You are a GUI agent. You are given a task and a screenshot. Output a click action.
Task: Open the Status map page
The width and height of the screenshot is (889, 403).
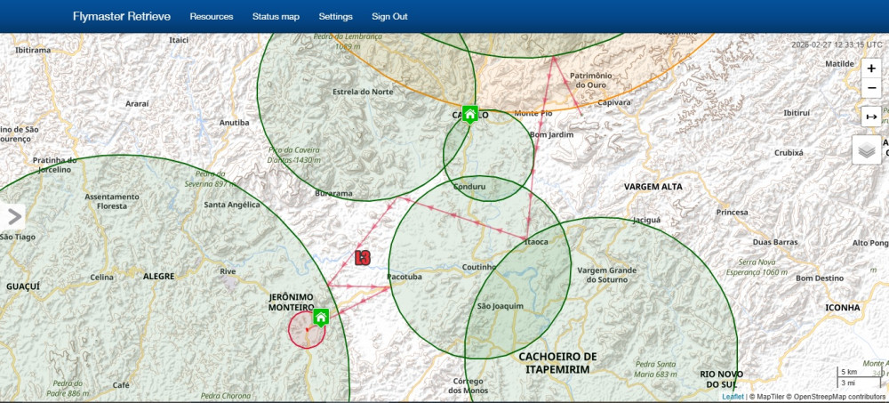coord(276,17)
